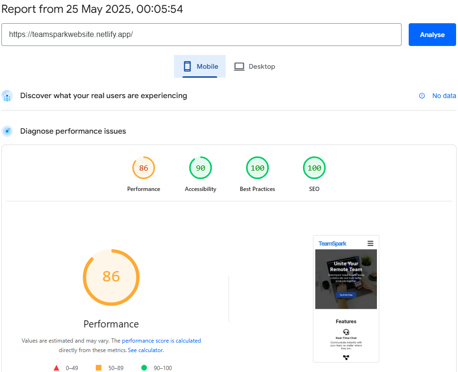Viewport: 458px width, 372px height.
Task: Click the Performance label under small gauge
Action: 143,189
